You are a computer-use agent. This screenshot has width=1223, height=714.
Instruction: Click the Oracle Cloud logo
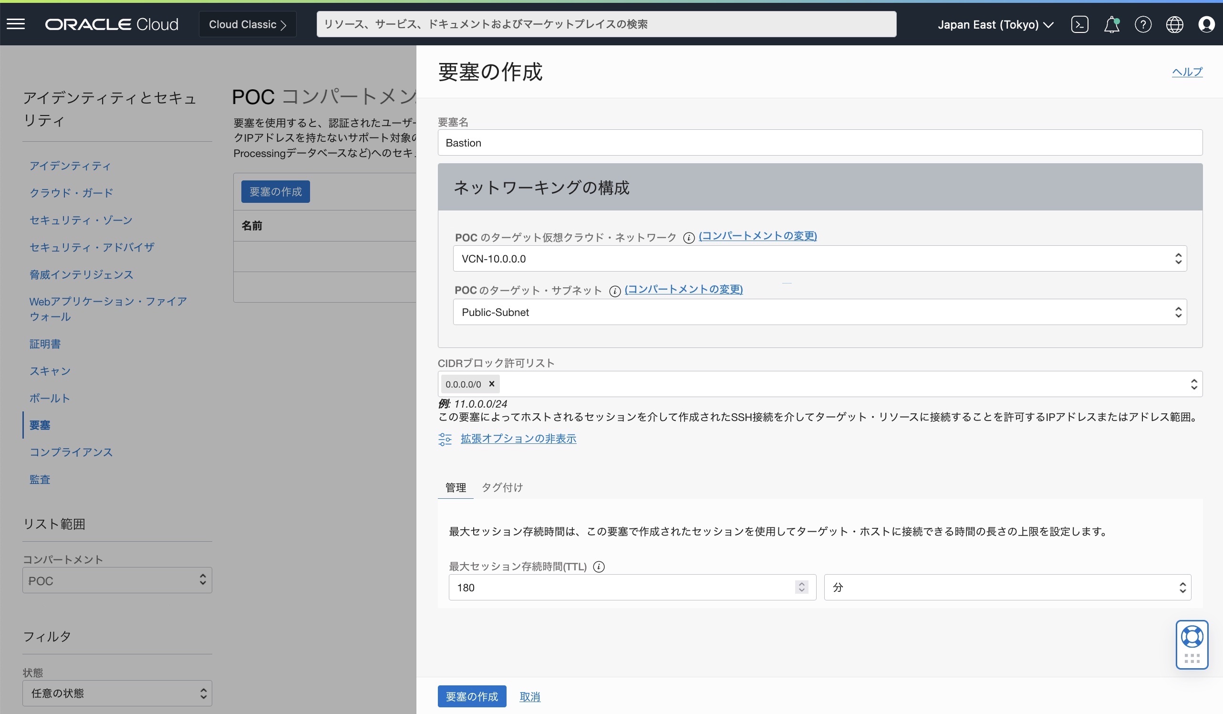click(111, 24)
